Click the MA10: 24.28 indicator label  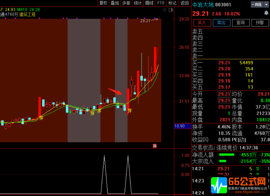28,10
